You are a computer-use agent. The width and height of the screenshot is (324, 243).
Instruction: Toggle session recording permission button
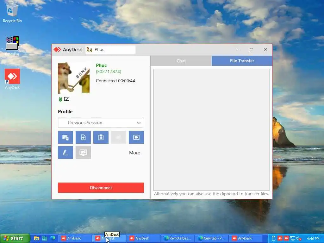(x=136, y=137)
